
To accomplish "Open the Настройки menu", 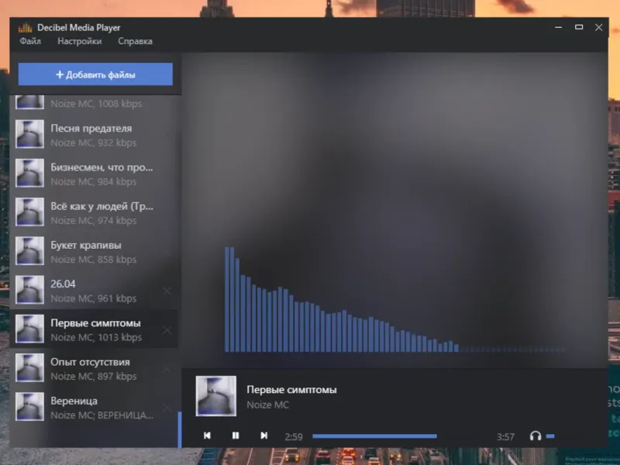I will point(80,41).
